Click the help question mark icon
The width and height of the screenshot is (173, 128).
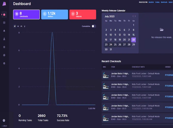tap(4, 120)
